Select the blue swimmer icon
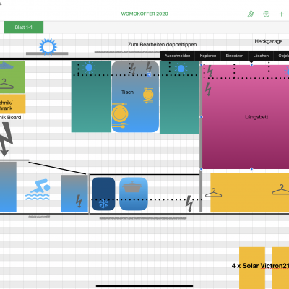Screen dimensions: 289x289 coord(38,189)
